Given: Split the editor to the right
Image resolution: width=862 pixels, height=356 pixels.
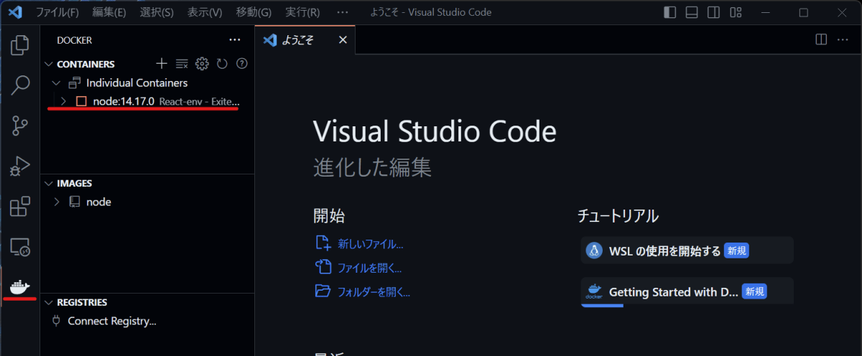Looking at the screenshot, I should click(x=822, y=39).
